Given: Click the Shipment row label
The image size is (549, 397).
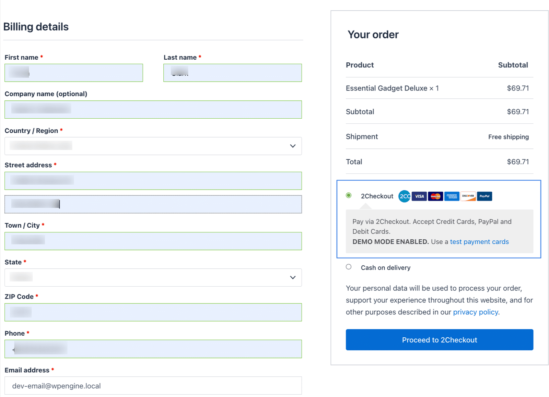Looking at the screenshot, I should [362, 136].
